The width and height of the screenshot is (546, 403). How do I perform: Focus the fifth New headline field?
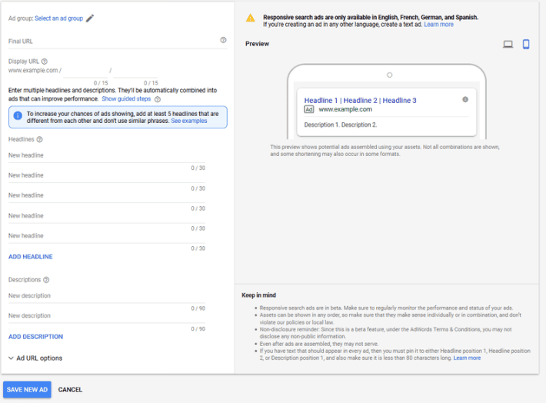point(107,236)
